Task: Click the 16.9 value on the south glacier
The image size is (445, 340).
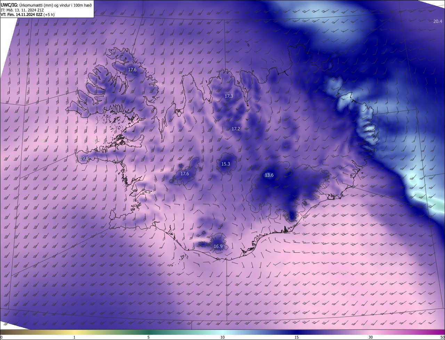Action: [x=218, y=246]
